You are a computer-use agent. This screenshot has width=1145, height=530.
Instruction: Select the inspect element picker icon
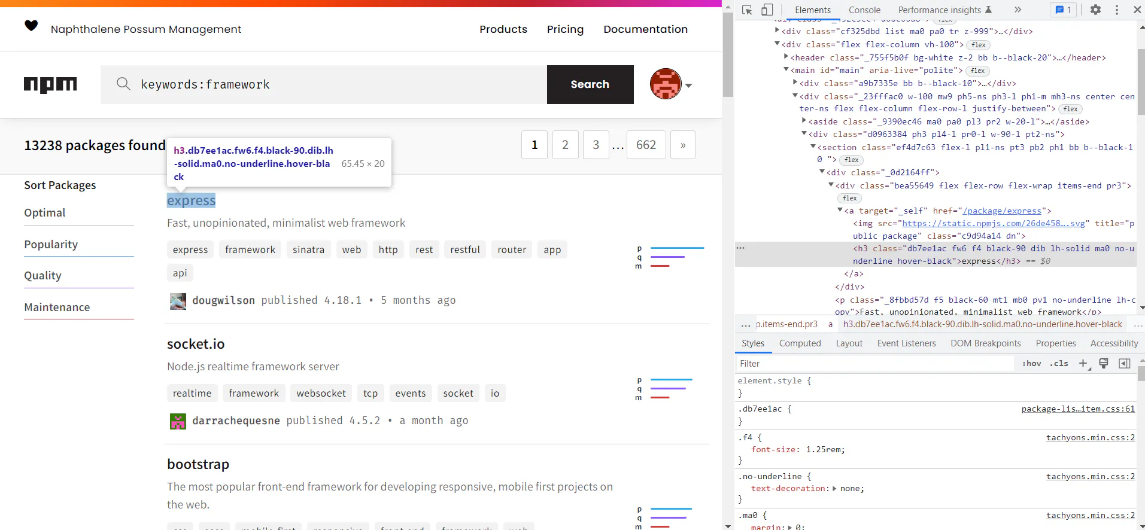pyautogui.click(x=747, y=10)
